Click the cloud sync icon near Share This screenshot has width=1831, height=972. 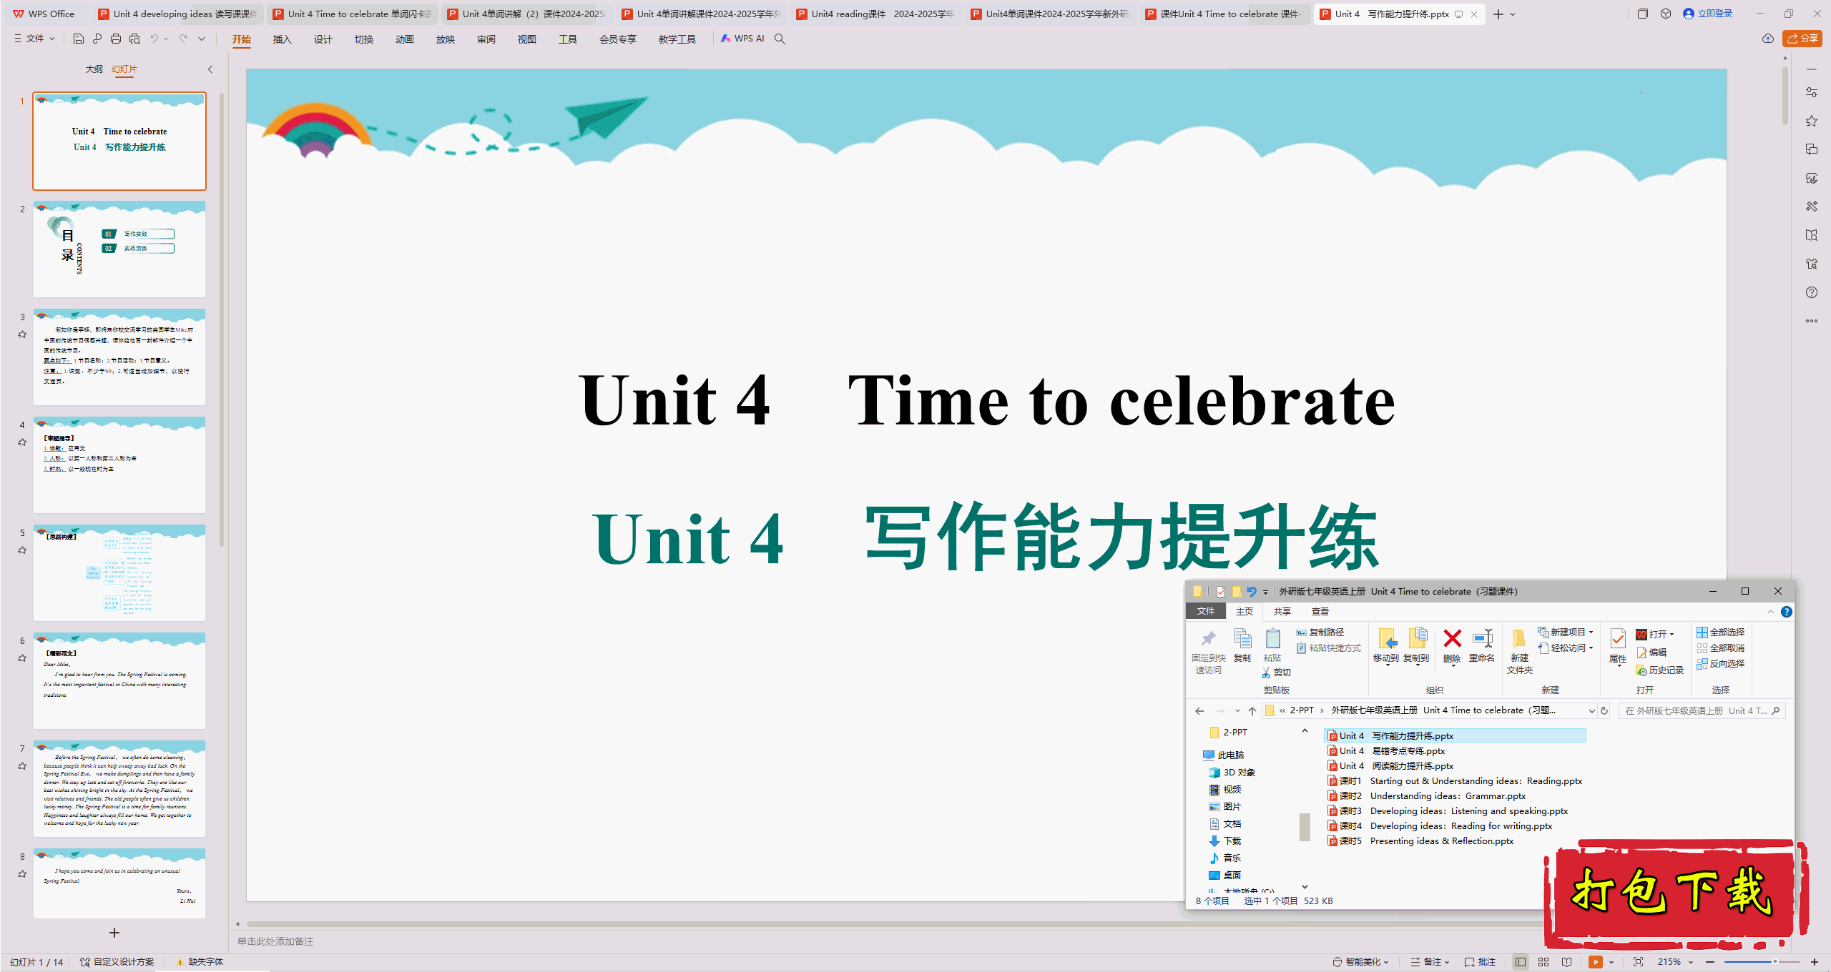click(1768, 39)
